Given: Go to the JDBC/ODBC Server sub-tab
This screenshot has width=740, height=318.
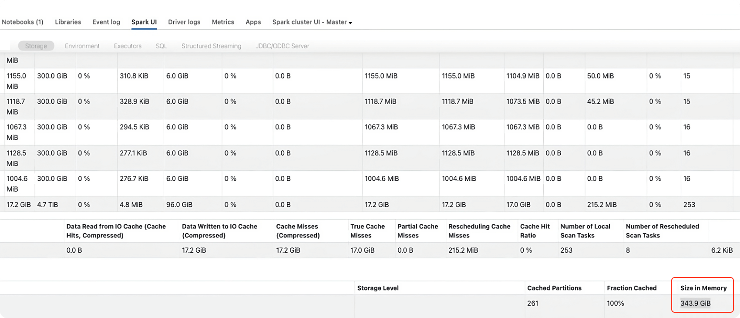Looking at the screenshot, I should [x=282, y=46].
